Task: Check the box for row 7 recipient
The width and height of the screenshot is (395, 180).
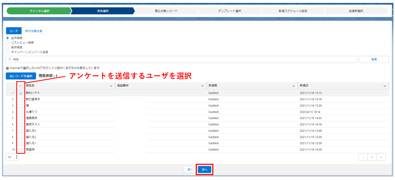Action: click(21, 131)
